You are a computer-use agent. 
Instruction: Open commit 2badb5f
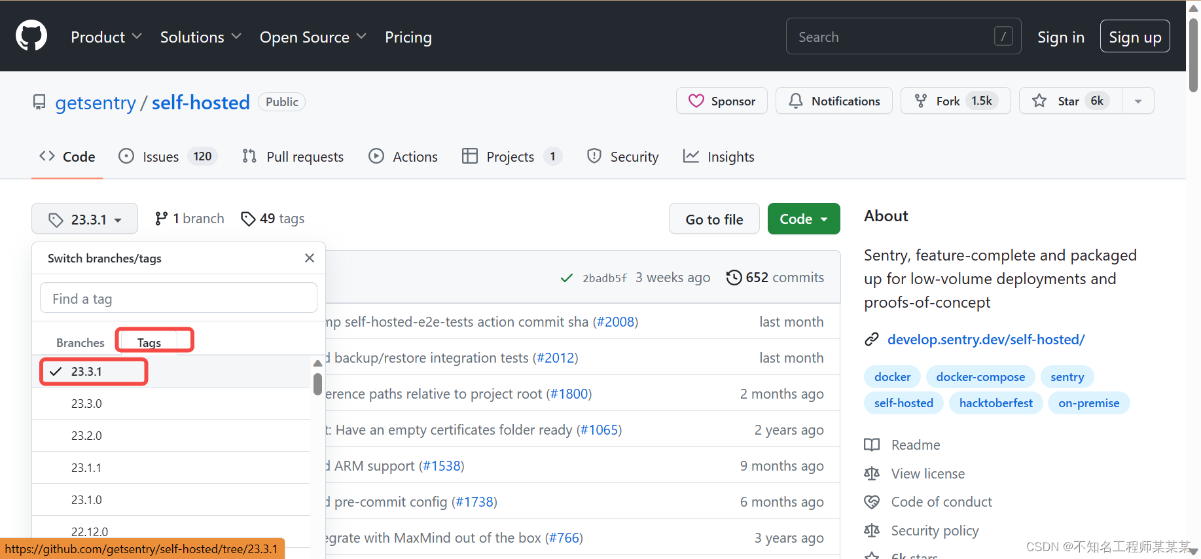click(604, 278)
